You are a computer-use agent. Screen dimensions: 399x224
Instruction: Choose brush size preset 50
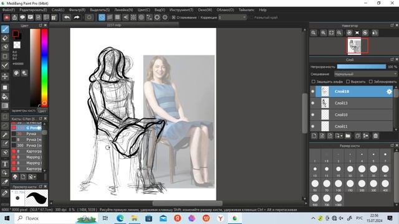[x=315, y=185]
